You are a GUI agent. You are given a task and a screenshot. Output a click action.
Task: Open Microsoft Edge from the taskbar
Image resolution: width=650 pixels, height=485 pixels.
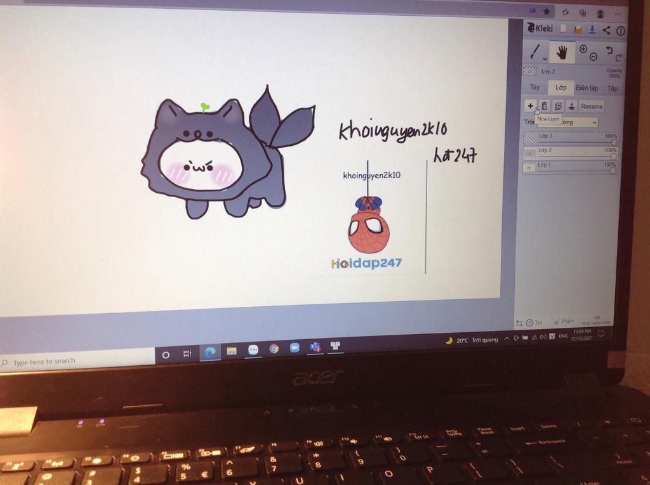[210, 352]
